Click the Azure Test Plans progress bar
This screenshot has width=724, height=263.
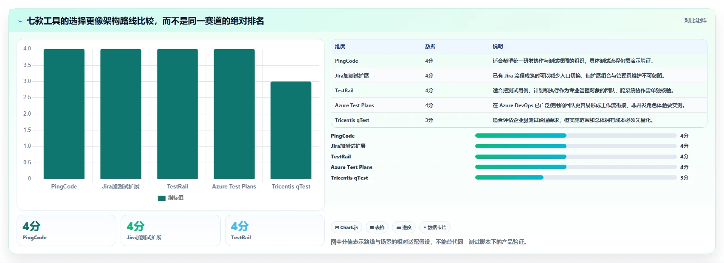click(x=576, y=167)
